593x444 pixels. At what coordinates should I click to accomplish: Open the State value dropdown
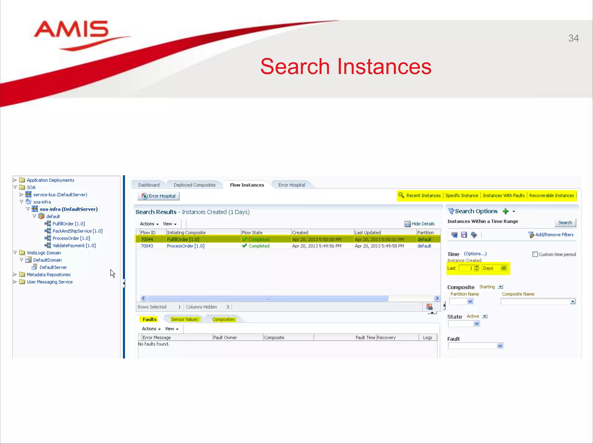point(477,324)
